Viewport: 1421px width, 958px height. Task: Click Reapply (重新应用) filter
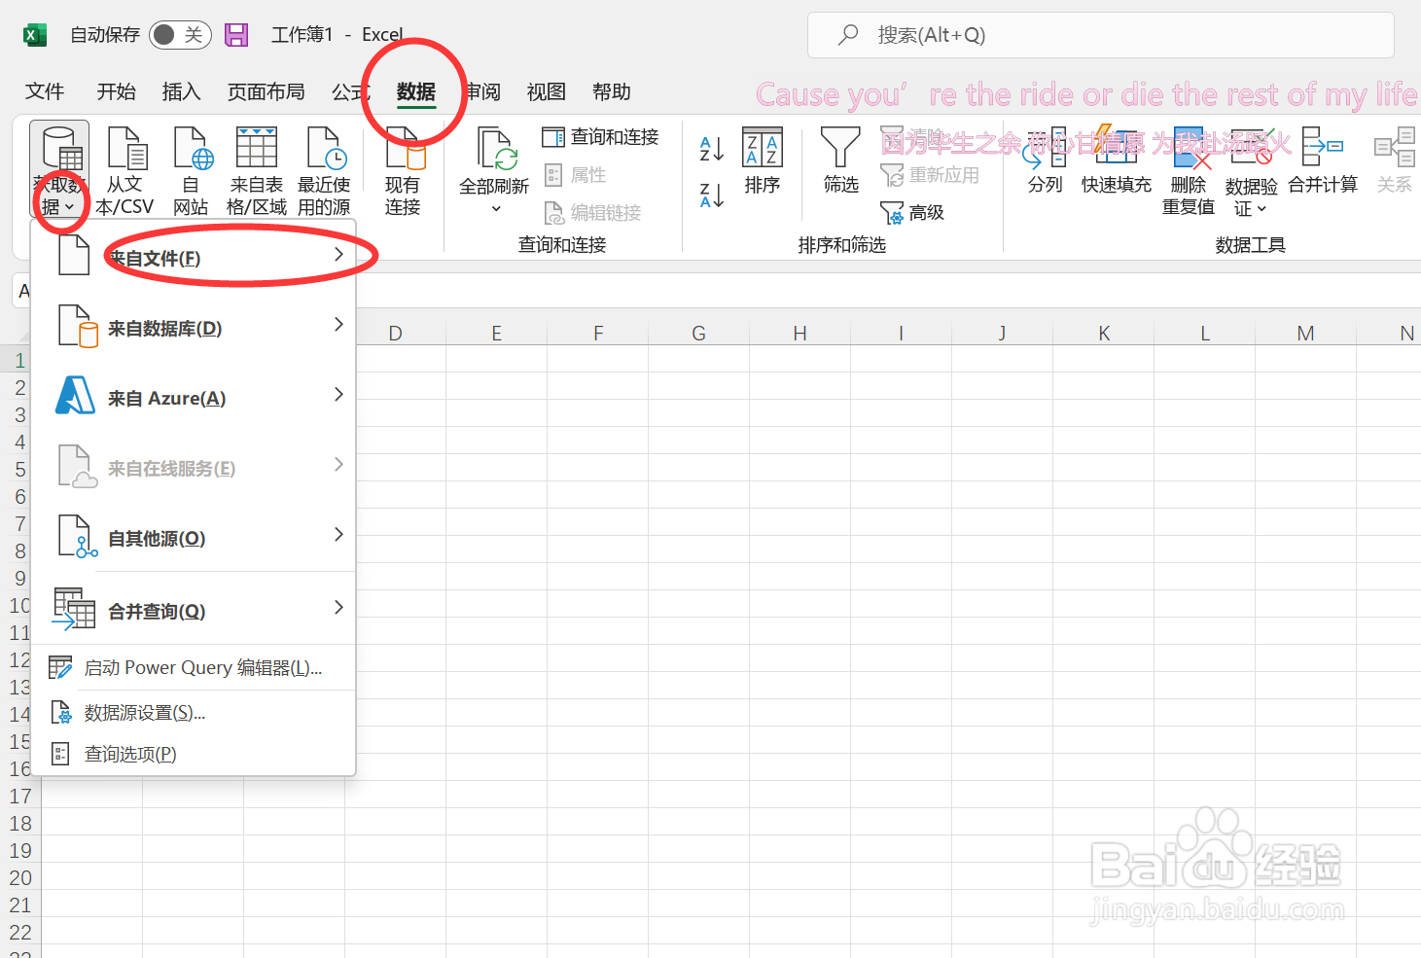(x=930, y=175)
